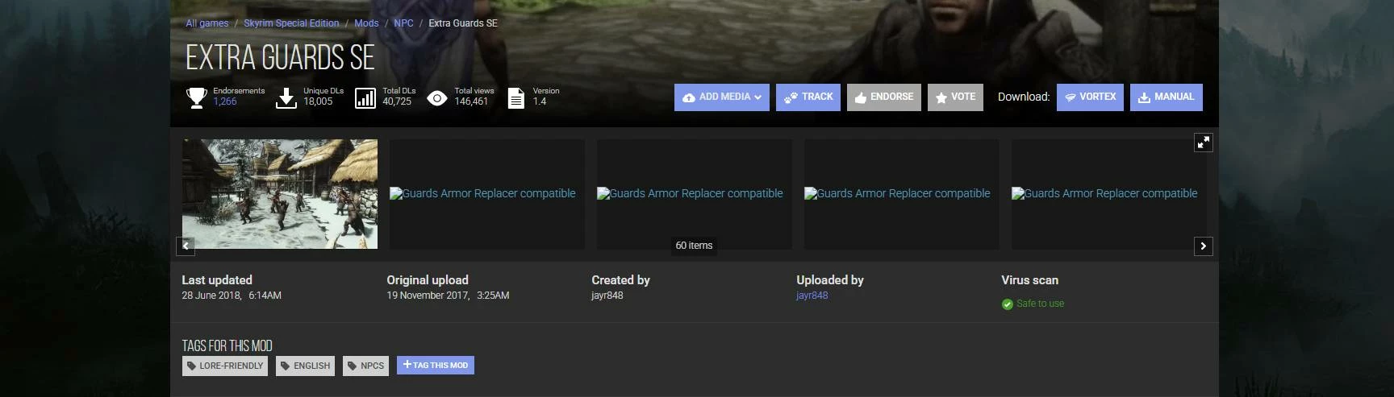Click the Unique DLs value 18,005
The image size is (1394, 397).
(318, 101)
